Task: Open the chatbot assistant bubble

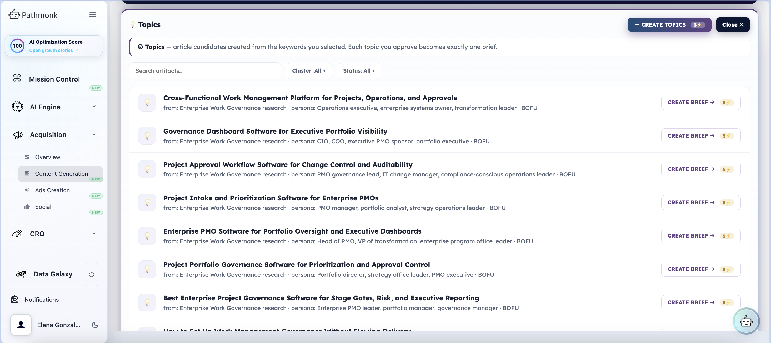Action: tap(746, 321)
